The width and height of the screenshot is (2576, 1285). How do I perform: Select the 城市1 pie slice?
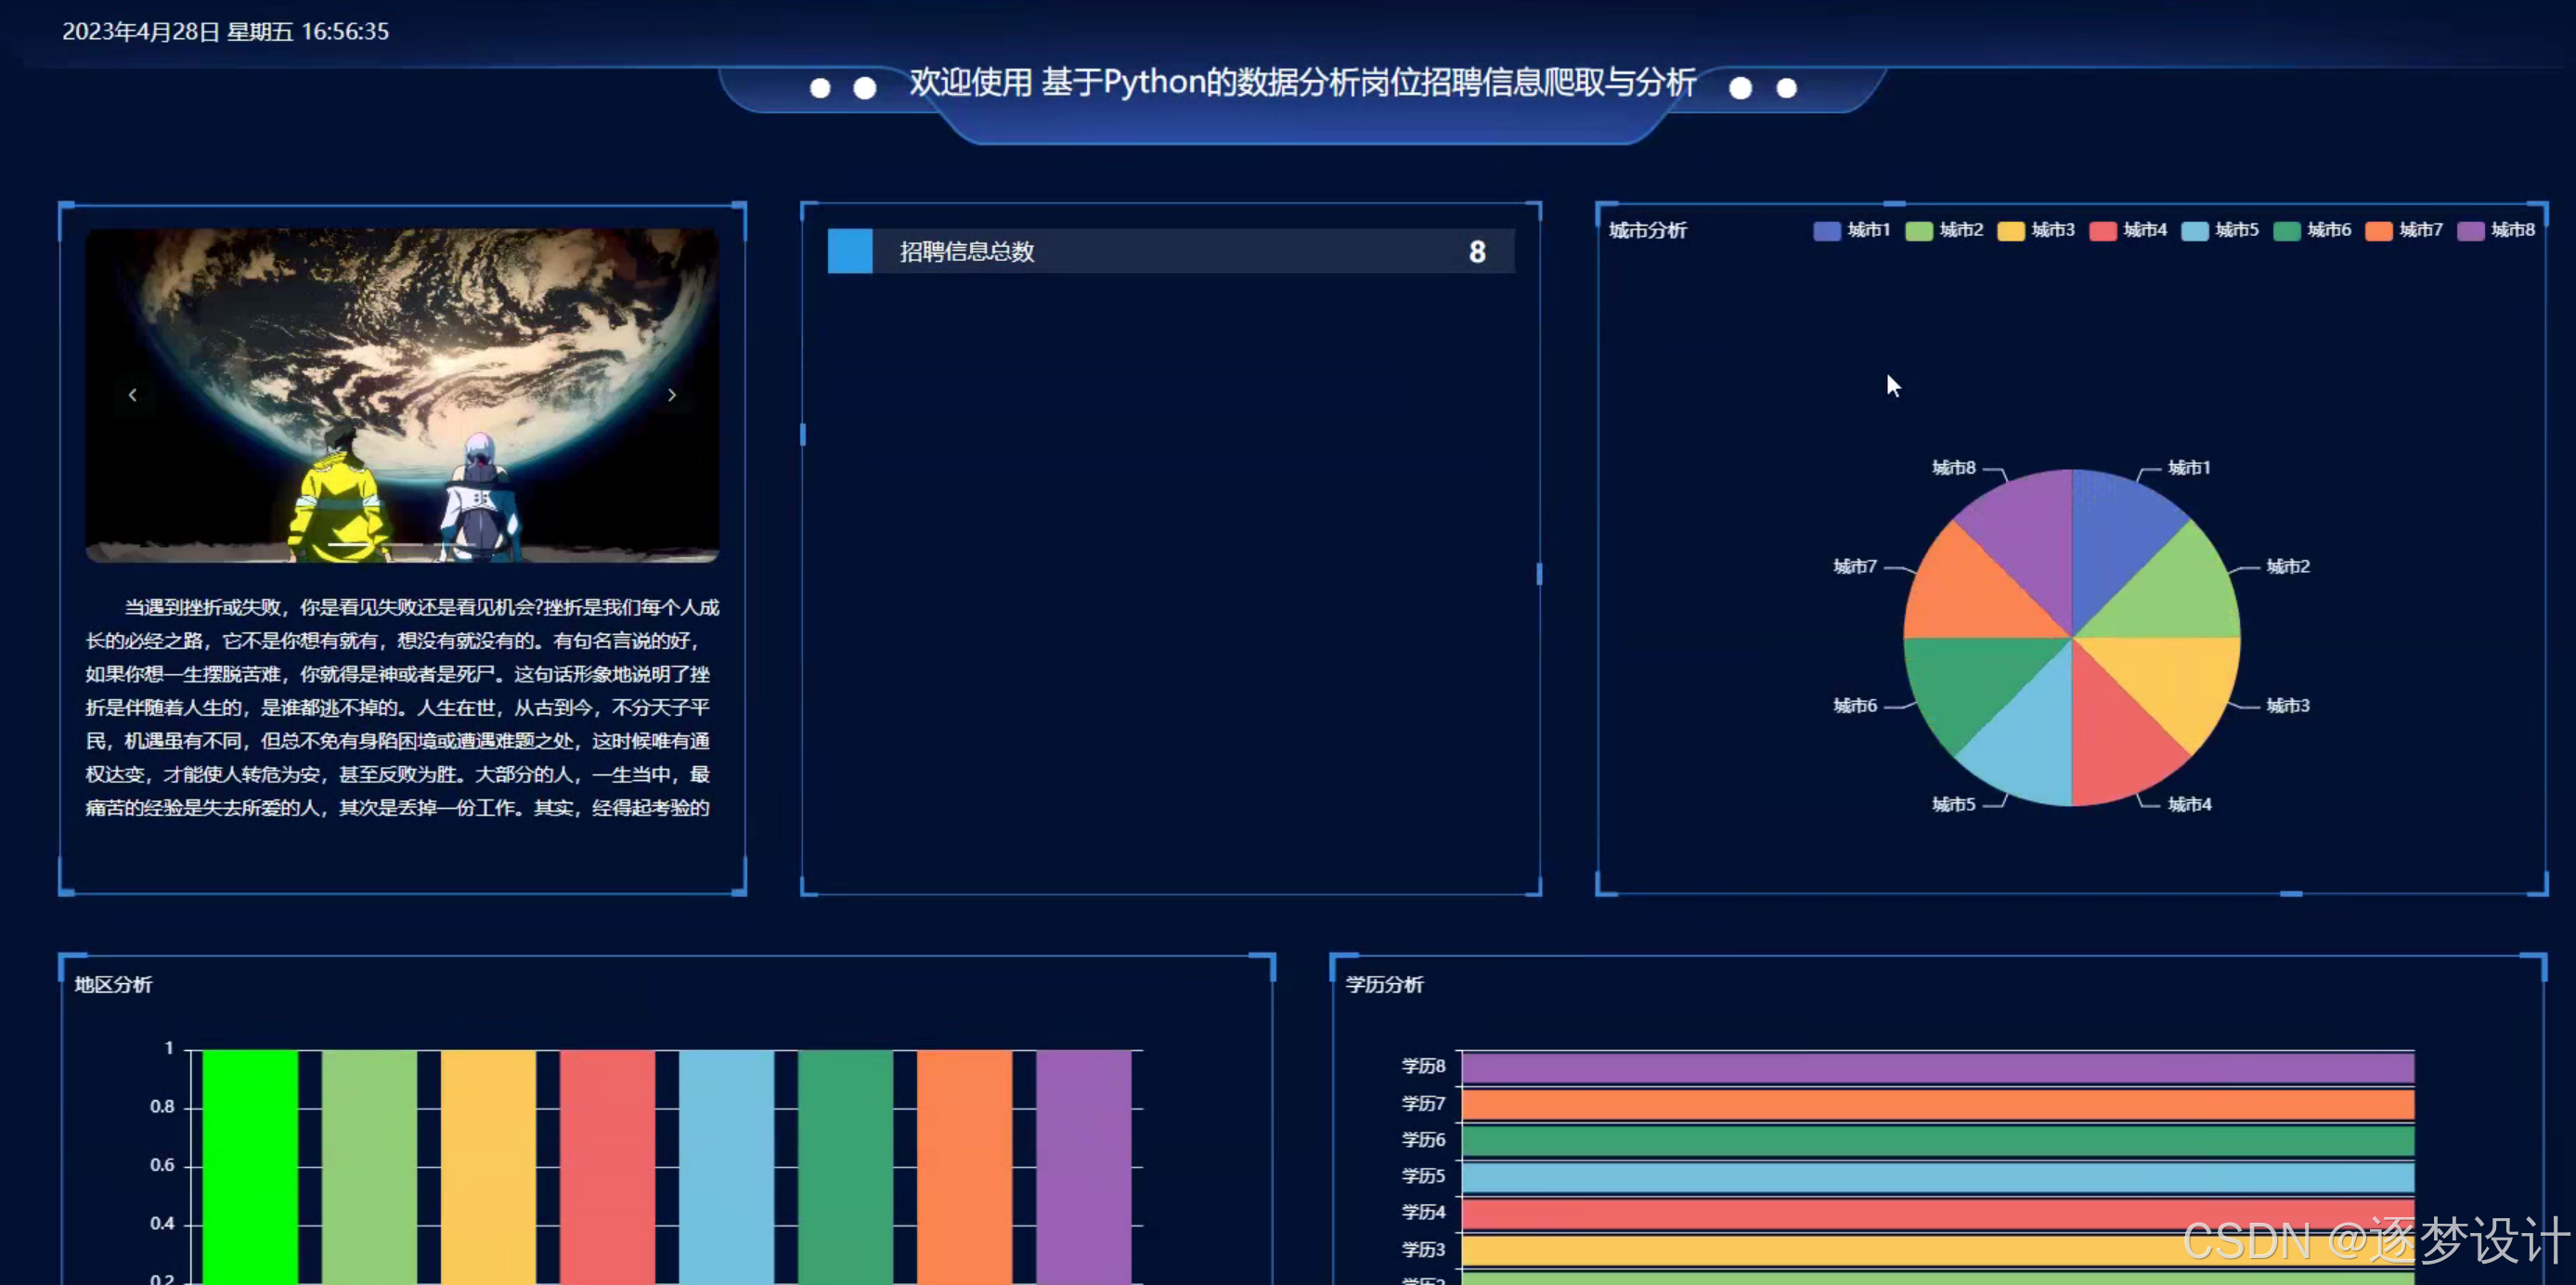pyautogui.click(x=2113, y=540)
